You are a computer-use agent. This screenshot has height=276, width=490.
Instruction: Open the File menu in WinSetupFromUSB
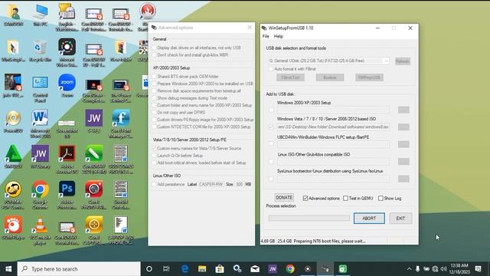(266, 36)
